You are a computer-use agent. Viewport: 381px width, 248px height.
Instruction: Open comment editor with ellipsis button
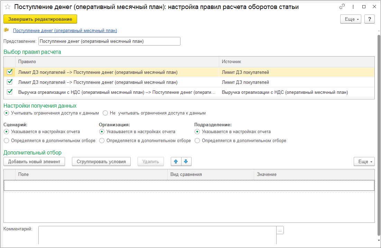(x=280, y=230)
